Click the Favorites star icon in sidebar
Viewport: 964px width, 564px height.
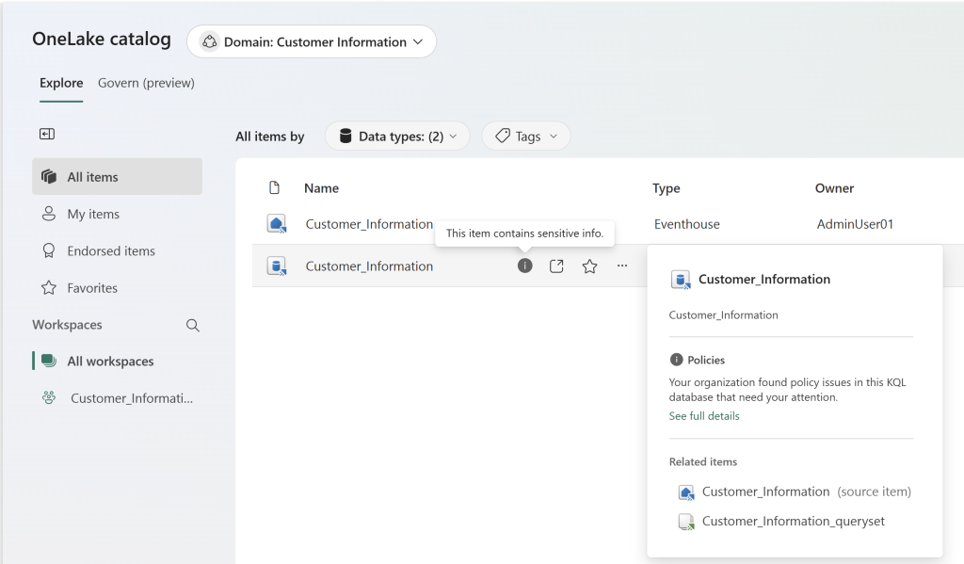49,288
